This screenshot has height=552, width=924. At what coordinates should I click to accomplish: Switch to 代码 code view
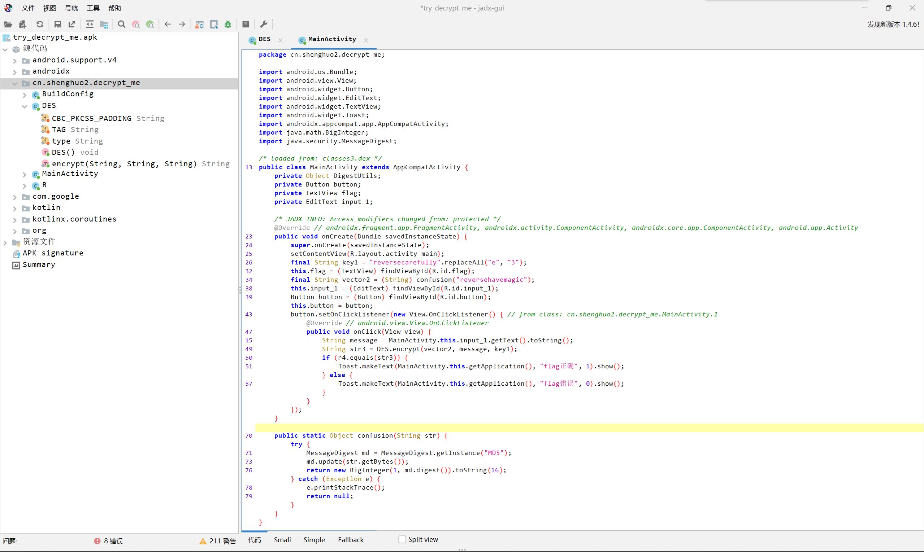point(255,540)
